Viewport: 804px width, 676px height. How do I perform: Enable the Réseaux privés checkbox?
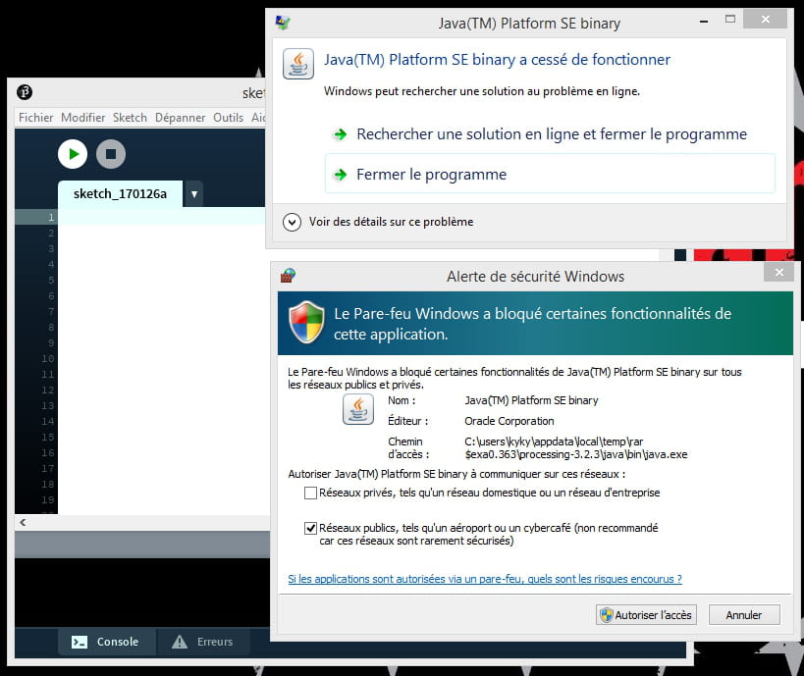click(x=310, y=494)
